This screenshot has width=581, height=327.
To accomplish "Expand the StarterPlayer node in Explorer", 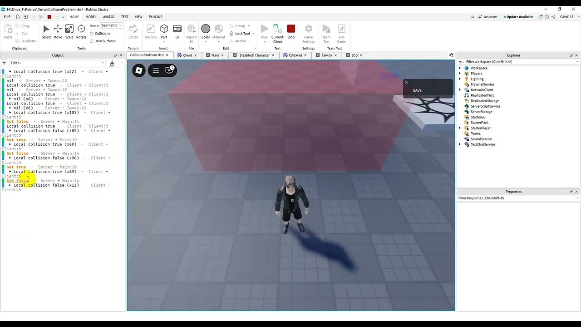I will click(x=460, y=128).
